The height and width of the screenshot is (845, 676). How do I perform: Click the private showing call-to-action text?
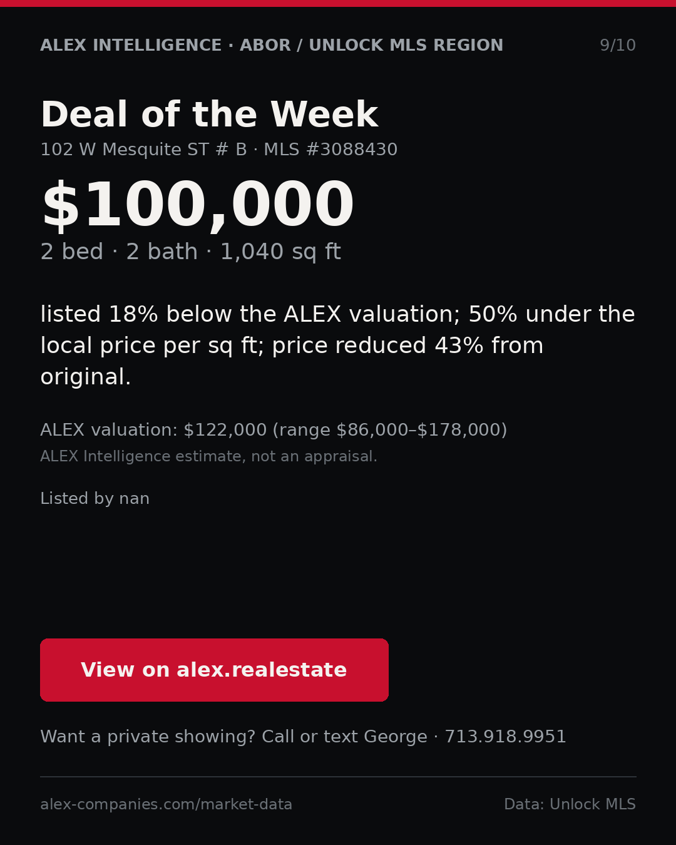[x=303, y=737]
